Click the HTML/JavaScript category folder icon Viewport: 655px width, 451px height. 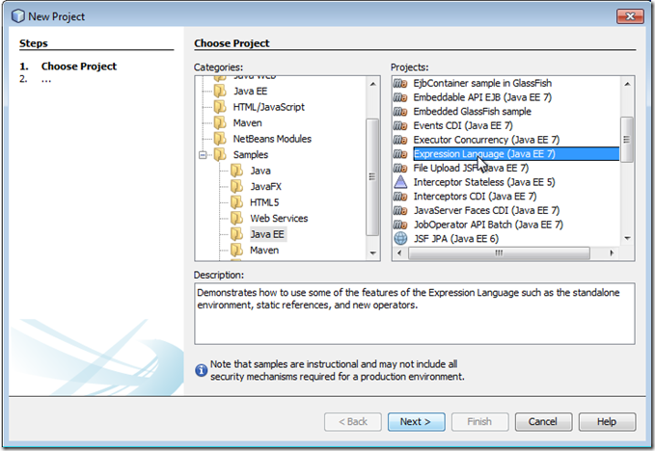[220, 107]
